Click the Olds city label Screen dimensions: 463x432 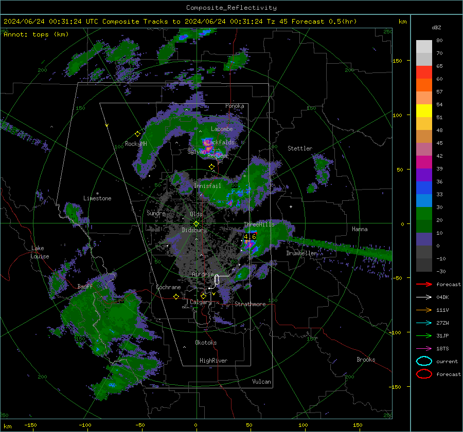(196, 214)
